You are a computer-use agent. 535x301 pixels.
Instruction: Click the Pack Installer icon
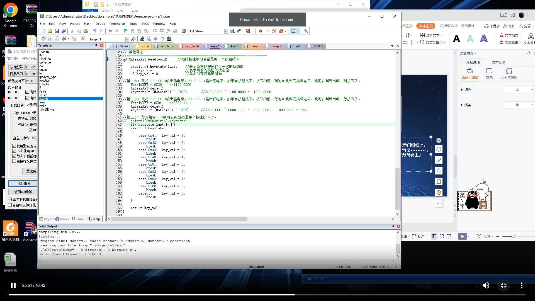coord(169,39)
